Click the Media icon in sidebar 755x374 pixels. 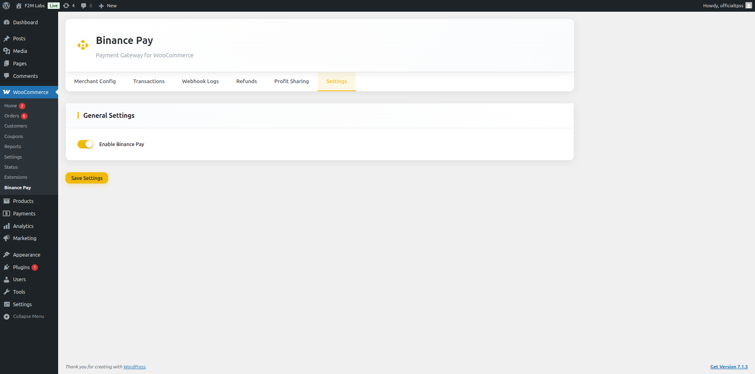[6, 51]
